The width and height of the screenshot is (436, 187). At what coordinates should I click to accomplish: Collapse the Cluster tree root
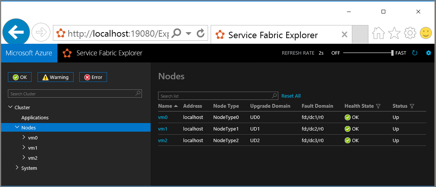[10, 107]
